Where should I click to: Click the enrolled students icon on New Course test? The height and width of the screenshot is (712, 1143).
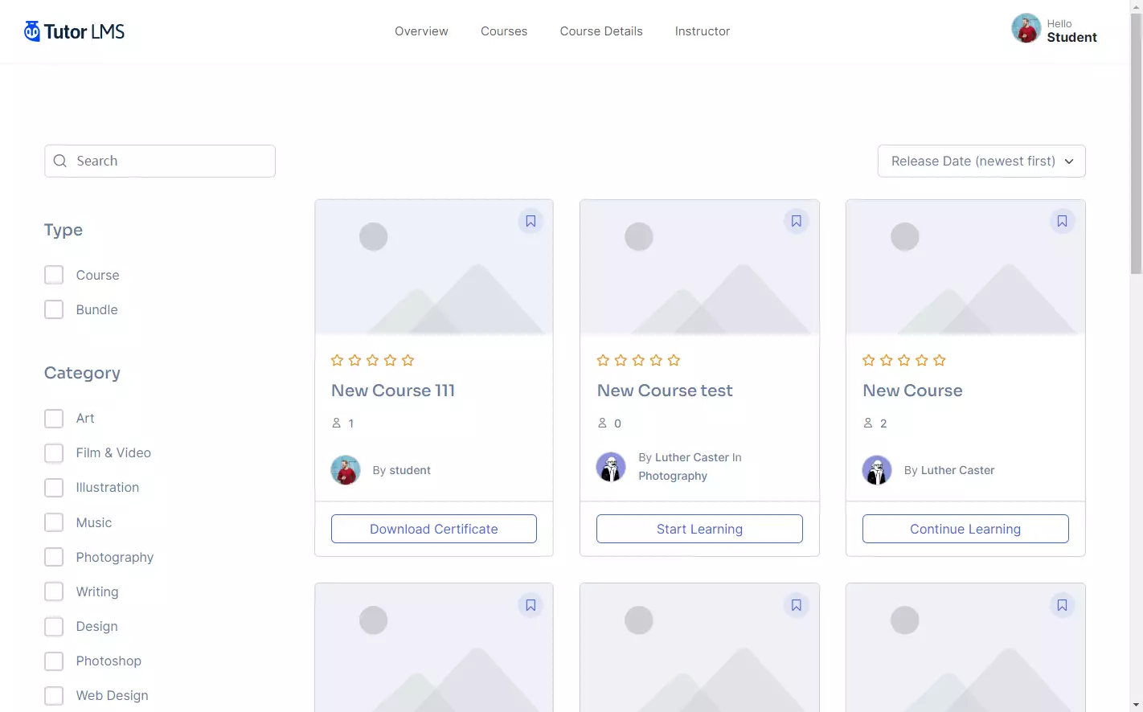[602, 423]
